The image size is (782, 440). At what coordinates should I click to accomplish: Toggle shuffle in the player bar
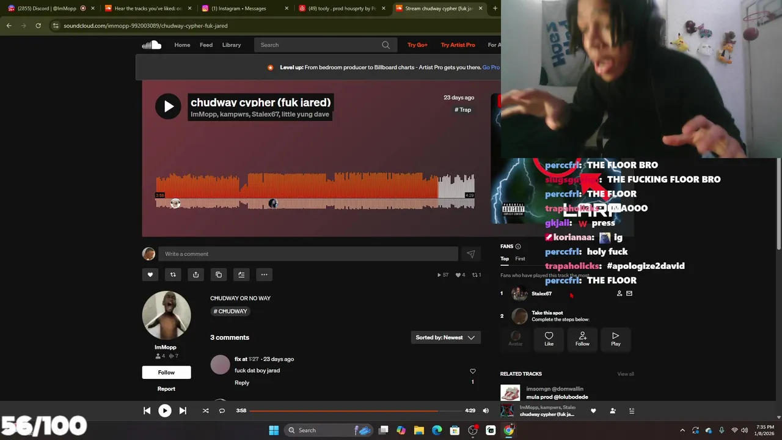[x=205, y=411]
